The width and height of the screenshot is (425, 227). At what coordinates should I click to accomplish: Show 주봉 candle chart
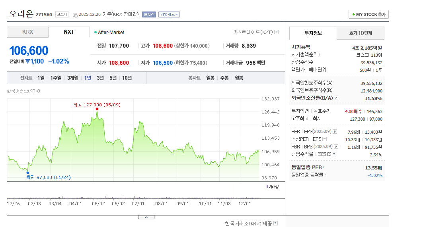[x=224, y=78]
